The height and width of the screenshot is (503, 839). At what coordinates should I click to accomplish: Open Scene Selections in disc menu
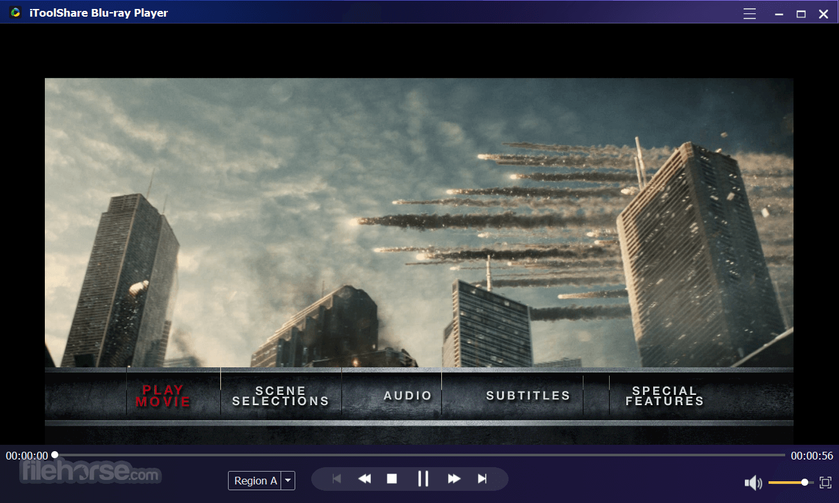point(281,396)
